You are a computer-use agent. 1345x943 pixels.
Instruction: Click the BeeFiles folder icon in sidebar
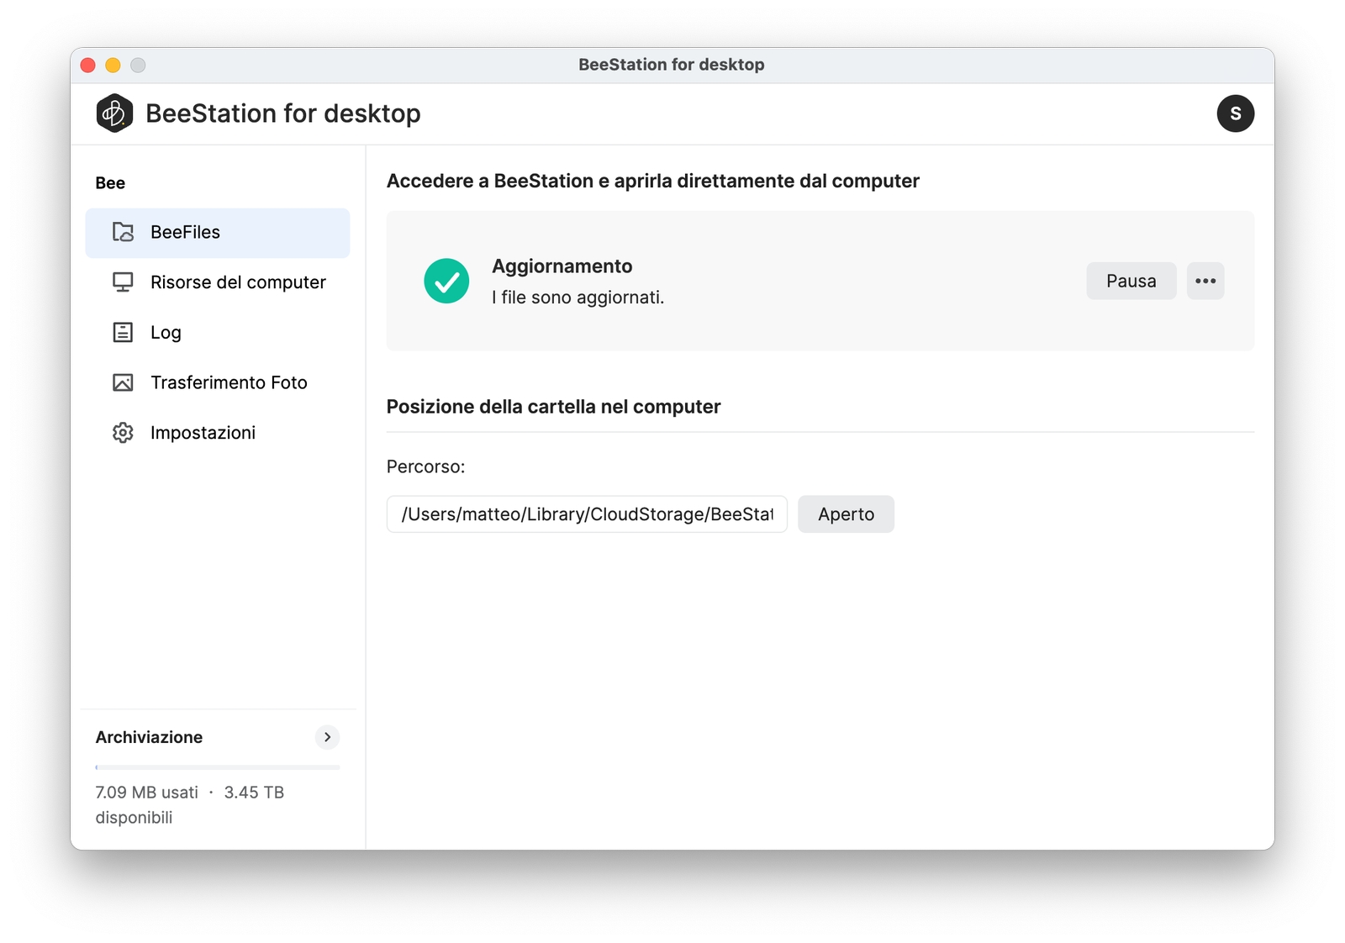tap(123, 233)
